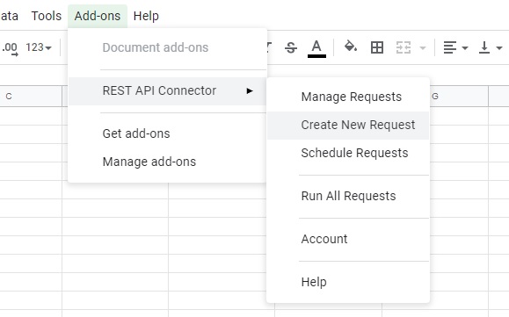Choose Schedule Requests
509x317 pixels.
point(348,153)
